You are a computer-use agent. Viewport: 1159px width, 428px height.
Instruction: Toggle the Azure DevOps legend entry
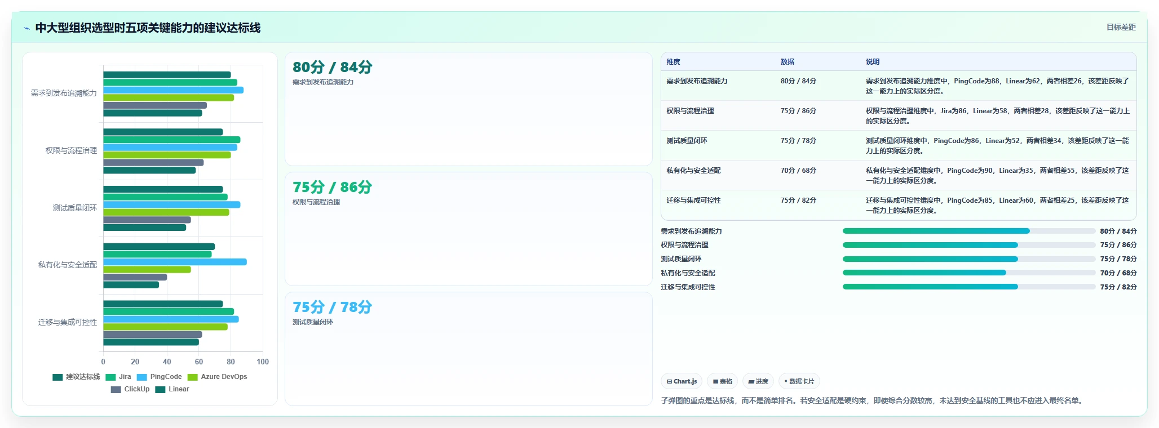point(218,377)
